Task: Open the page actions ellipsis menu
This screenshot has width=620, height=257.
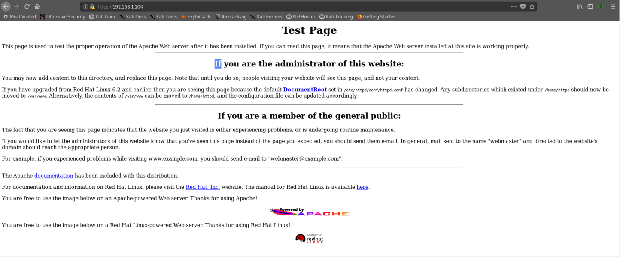Action: 514,6
